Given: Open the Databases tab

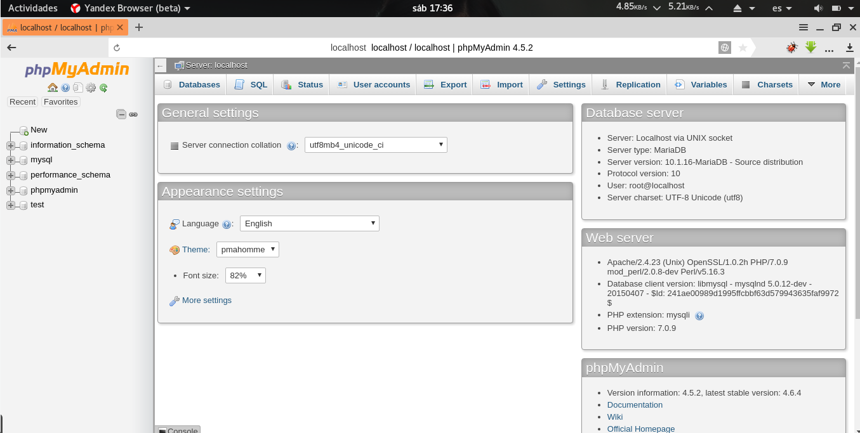Looking at the screenshot, I should [x=192, y=85].
